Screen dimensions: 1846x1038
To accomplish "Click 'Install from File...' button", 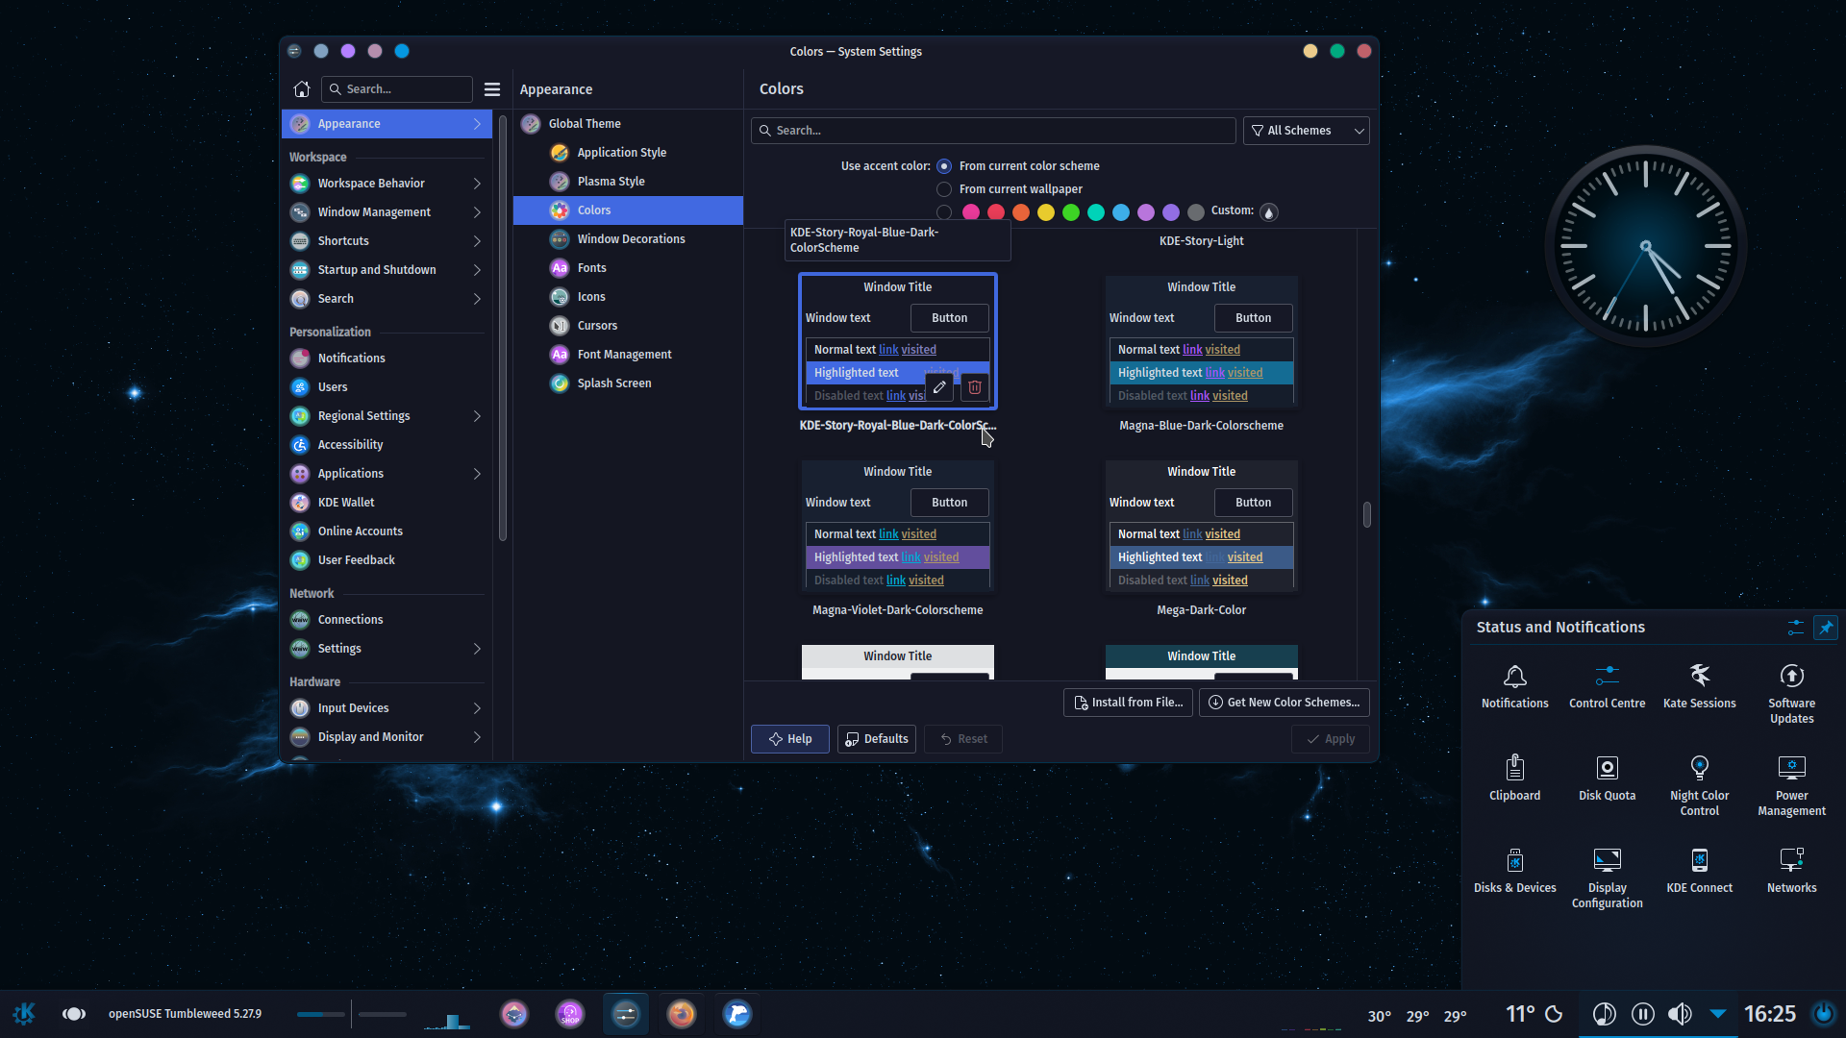I will (x=1128, y=703).
